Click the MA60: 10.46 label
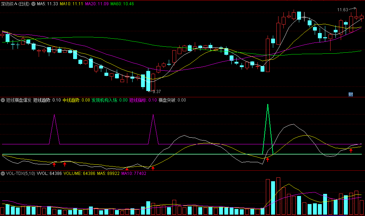The image size is (365, 216). pos(122,4)
